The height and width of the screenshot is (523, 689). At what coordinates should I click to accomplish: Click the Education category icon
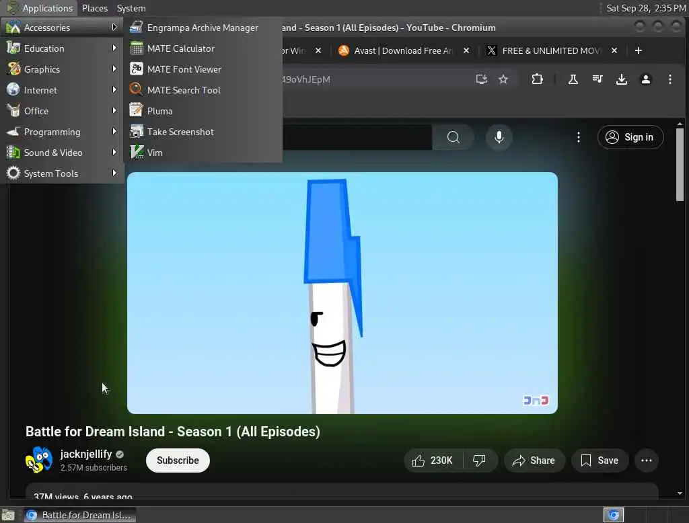[x=13, y=48]
